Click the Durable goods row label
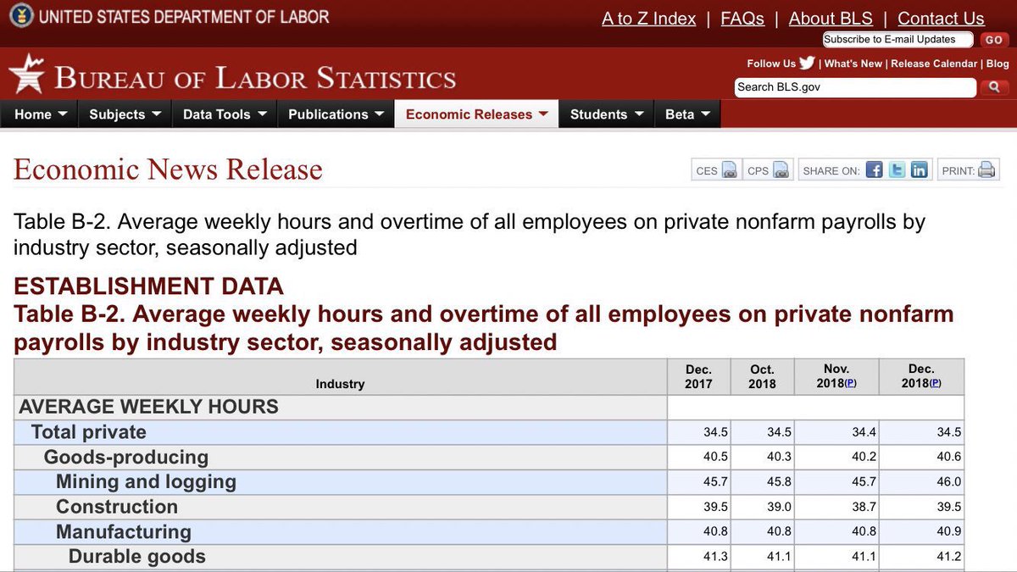The height and width of the screenshot is (572, 1017). tap(136, 557)
